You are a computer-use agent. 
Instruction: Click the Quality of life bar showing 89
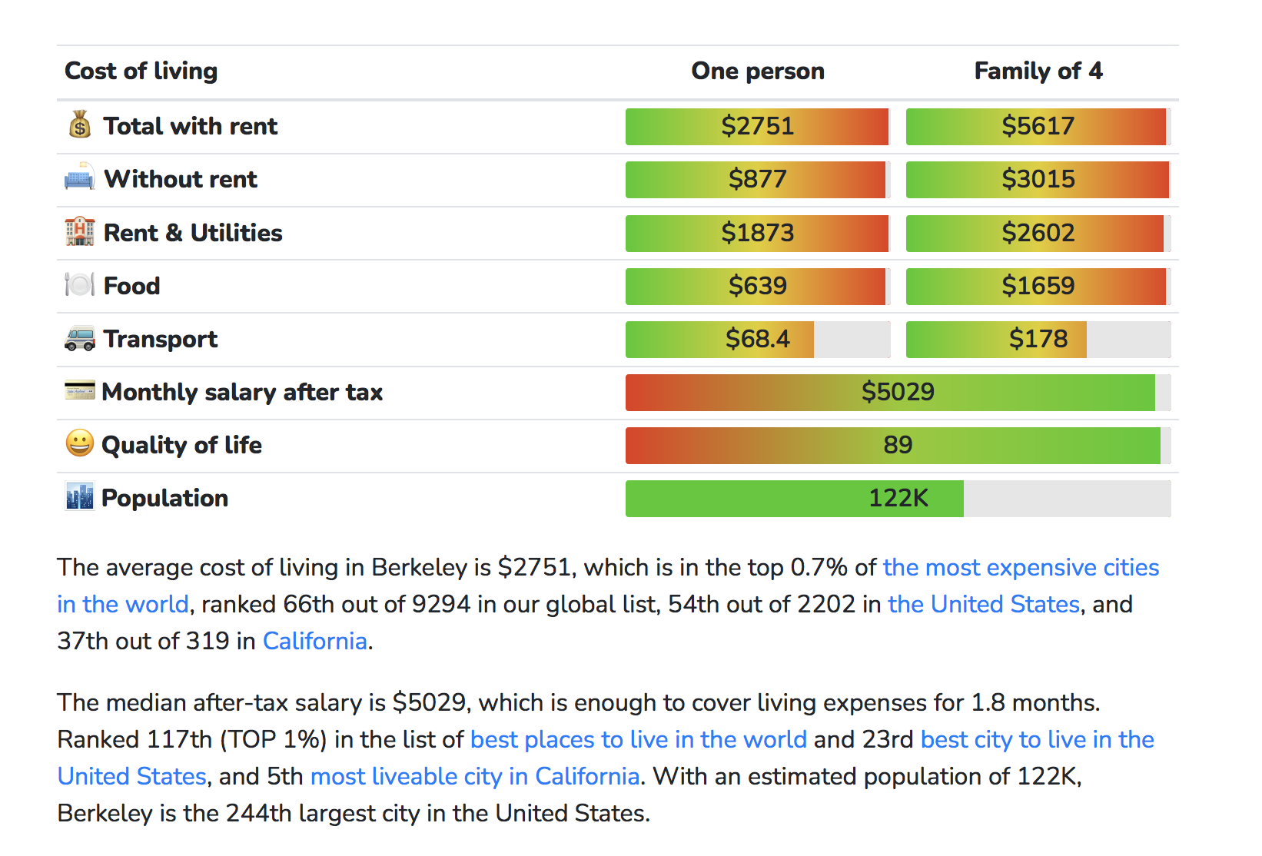898,445
